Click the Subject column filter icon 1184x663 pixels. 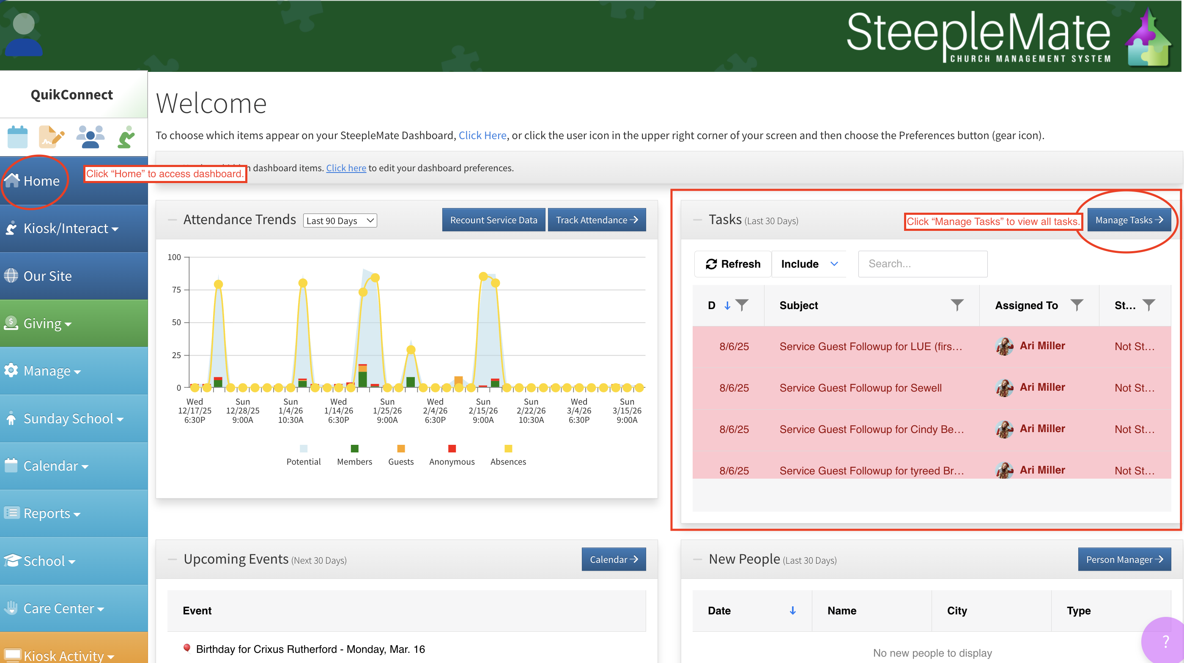point(957,305)
